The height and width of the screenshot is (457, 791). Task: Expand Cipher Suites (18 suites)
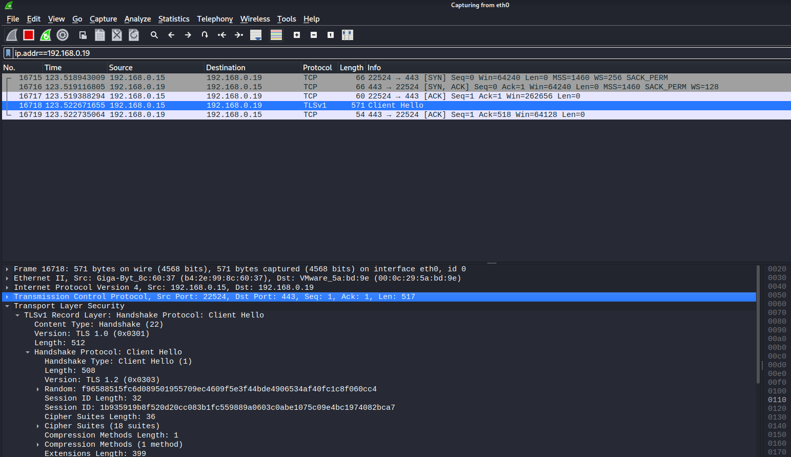click(38, 426)
